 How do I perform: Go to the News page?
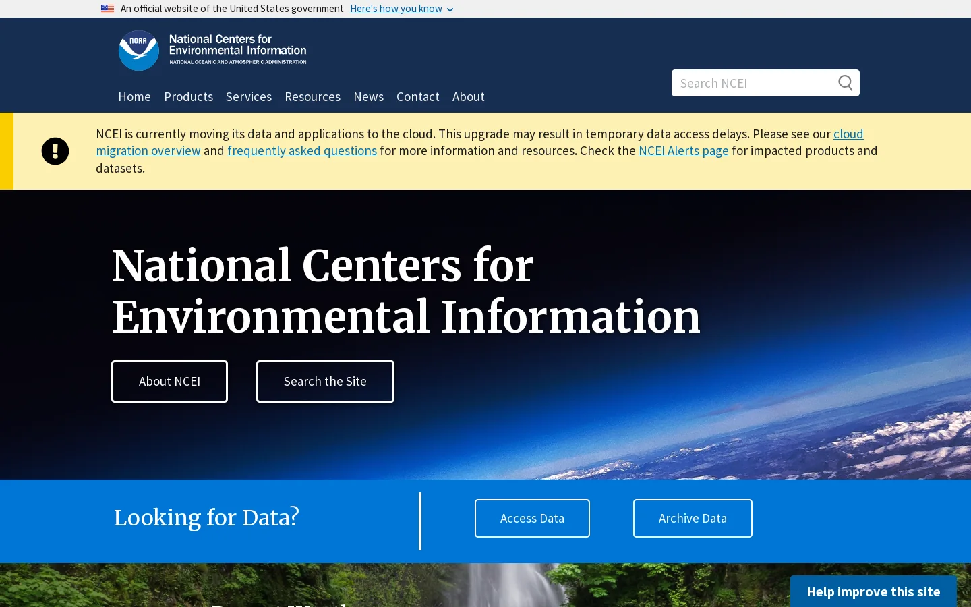368,96
